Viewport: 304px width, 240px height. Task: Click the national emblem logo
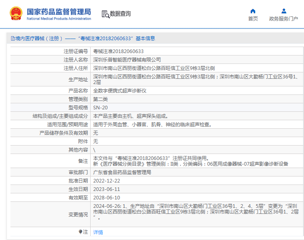tap(16, 14)
